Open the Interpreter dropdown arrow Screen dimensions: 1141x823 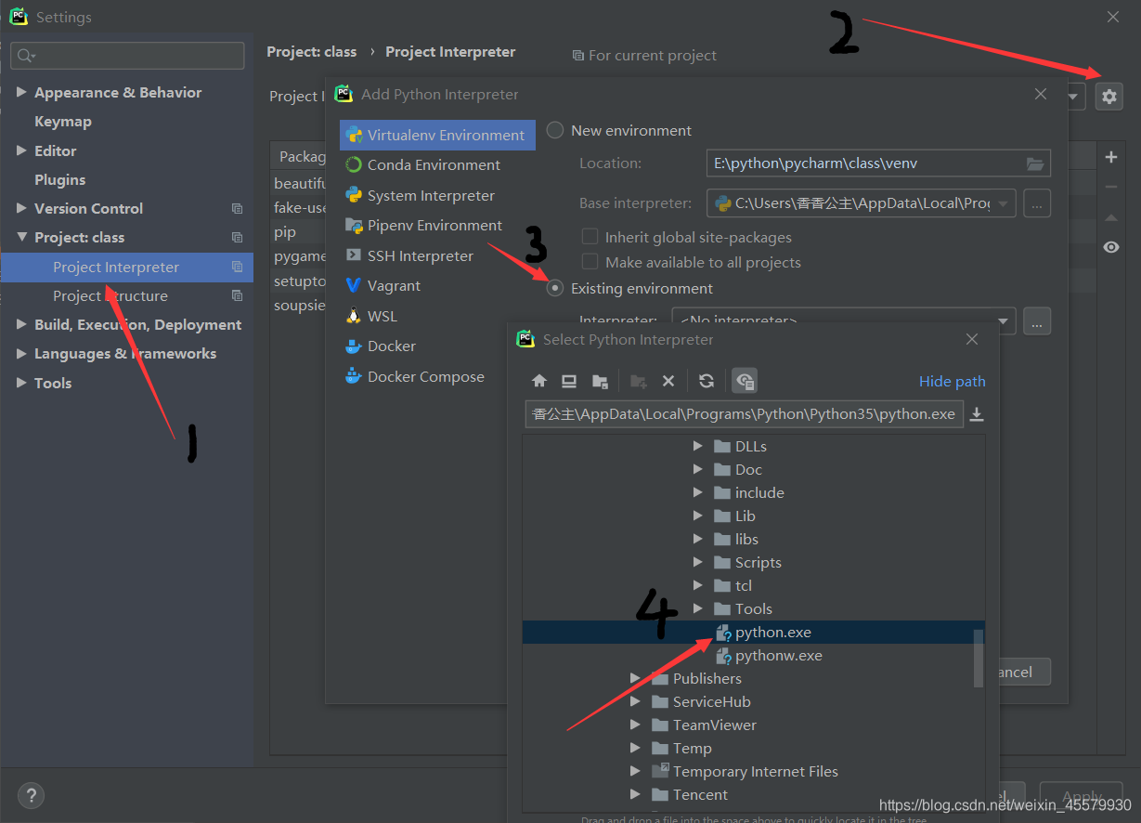click(1004, 321)
